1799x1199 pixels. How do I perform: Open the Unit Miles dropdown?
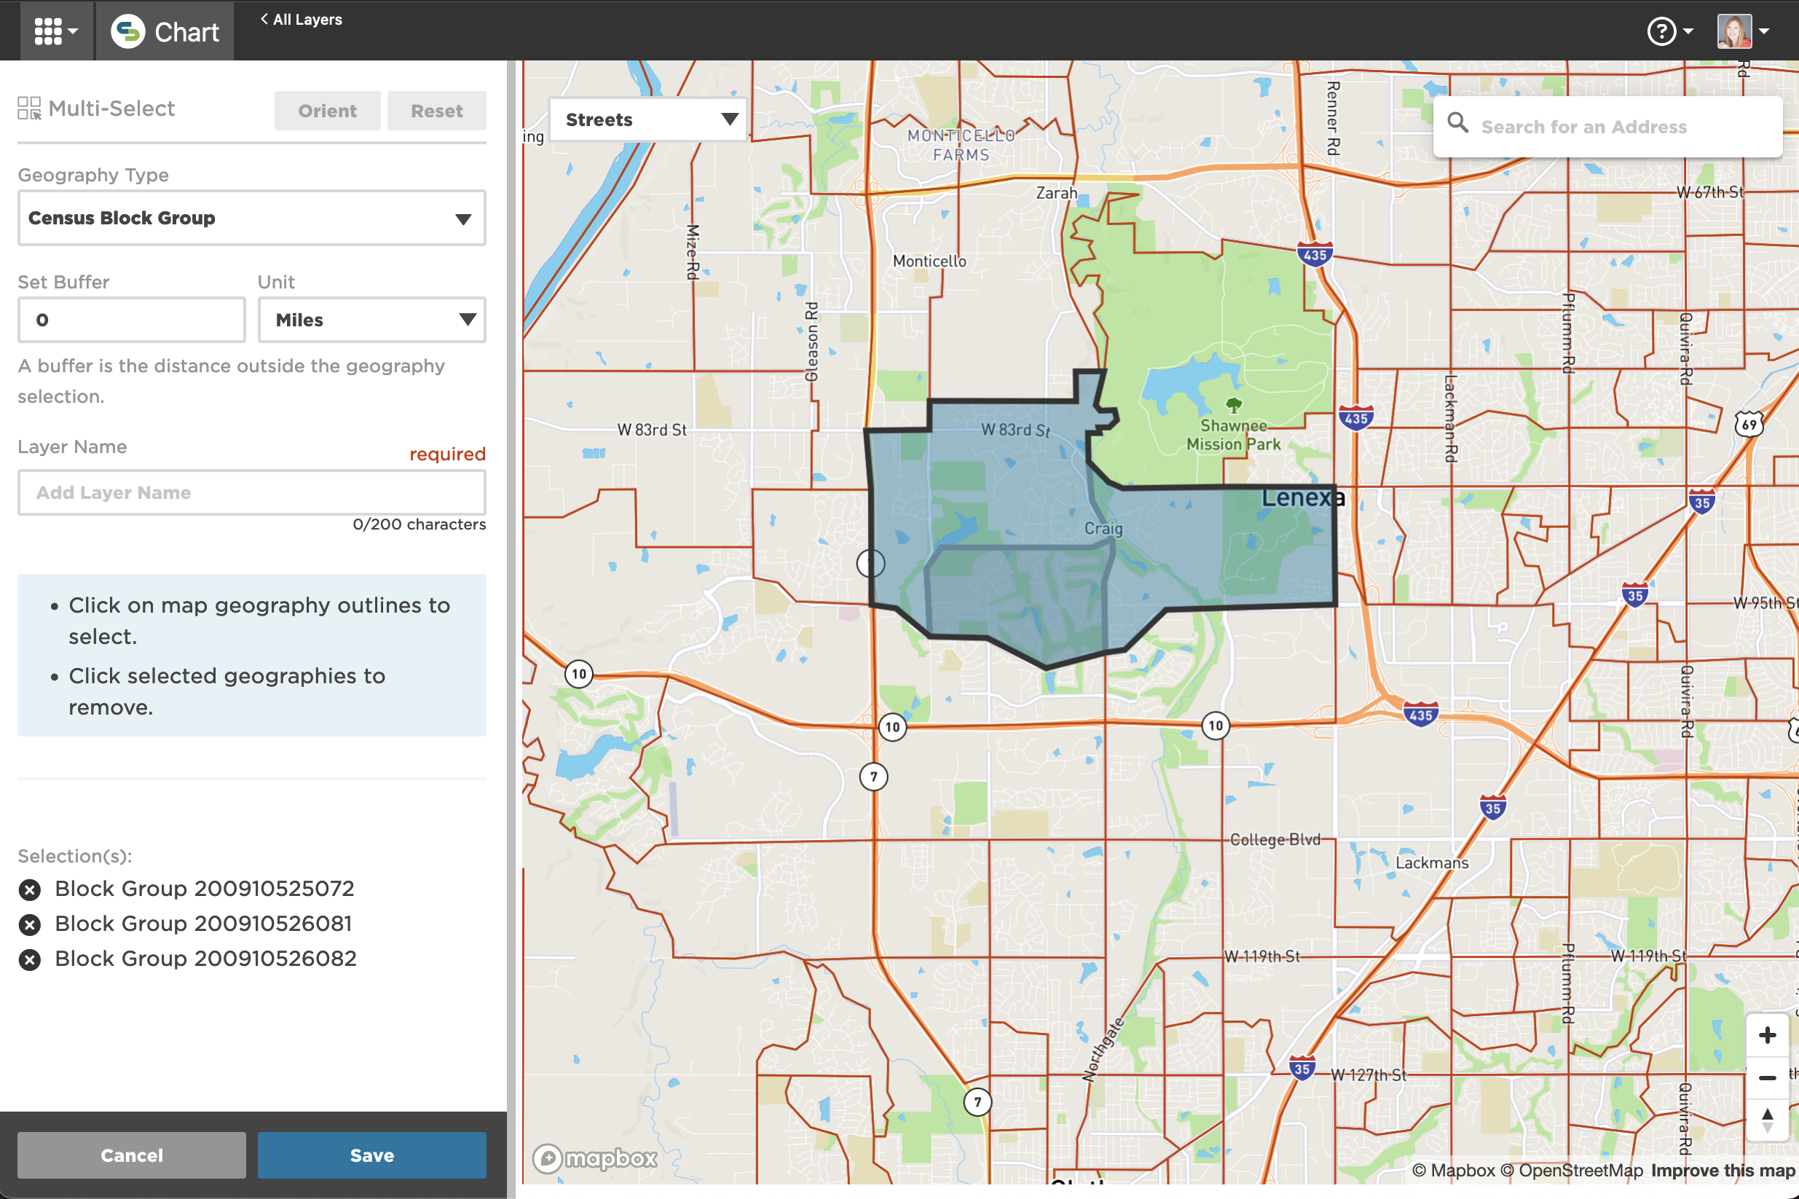coord(371,320)
